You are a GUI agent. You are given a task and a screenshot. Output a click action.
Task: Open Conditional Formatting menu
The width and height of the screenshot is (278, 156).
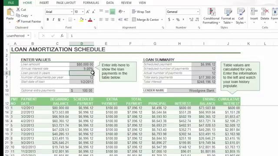[x=211, y=16]
